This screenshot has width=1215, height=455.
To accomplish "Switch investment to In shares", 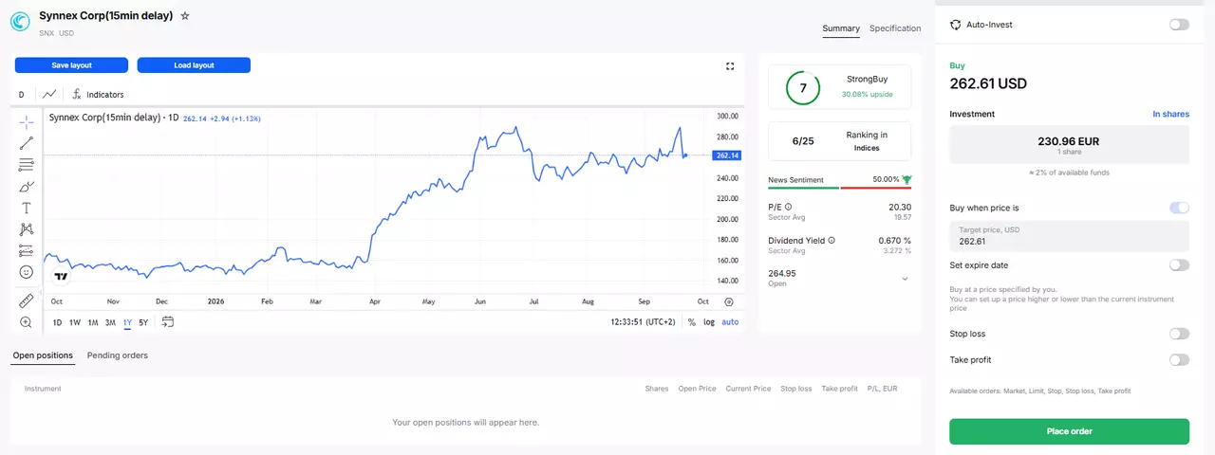I will [x=1170, y=114].
